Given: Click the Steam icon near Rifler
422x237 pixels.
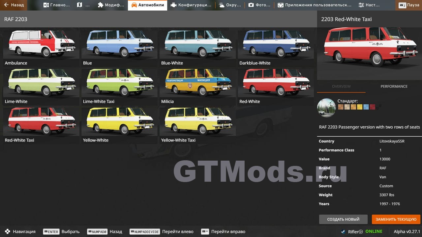Looking at the screenshot, I should point(344,231).
